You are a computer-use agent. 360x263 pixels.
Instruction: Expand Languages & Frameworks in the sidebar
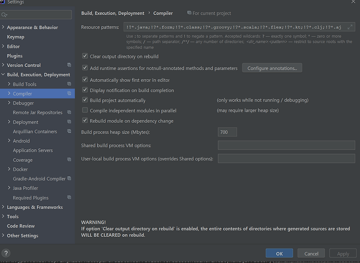pos(3,207)
